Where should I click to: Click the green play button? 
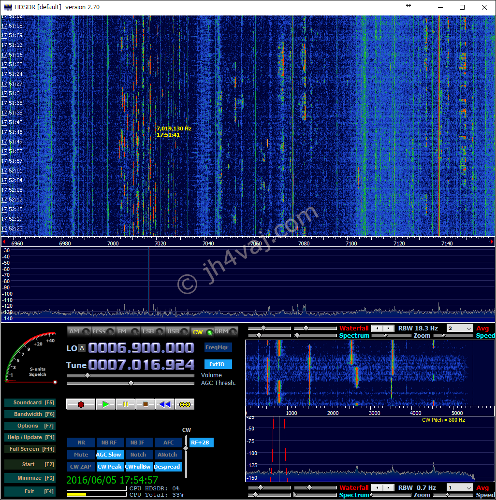(x=105, y=404)
